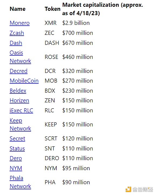Visit the Beldex link
This screenshot has width=156, height=195.
[x=18, y=91]
